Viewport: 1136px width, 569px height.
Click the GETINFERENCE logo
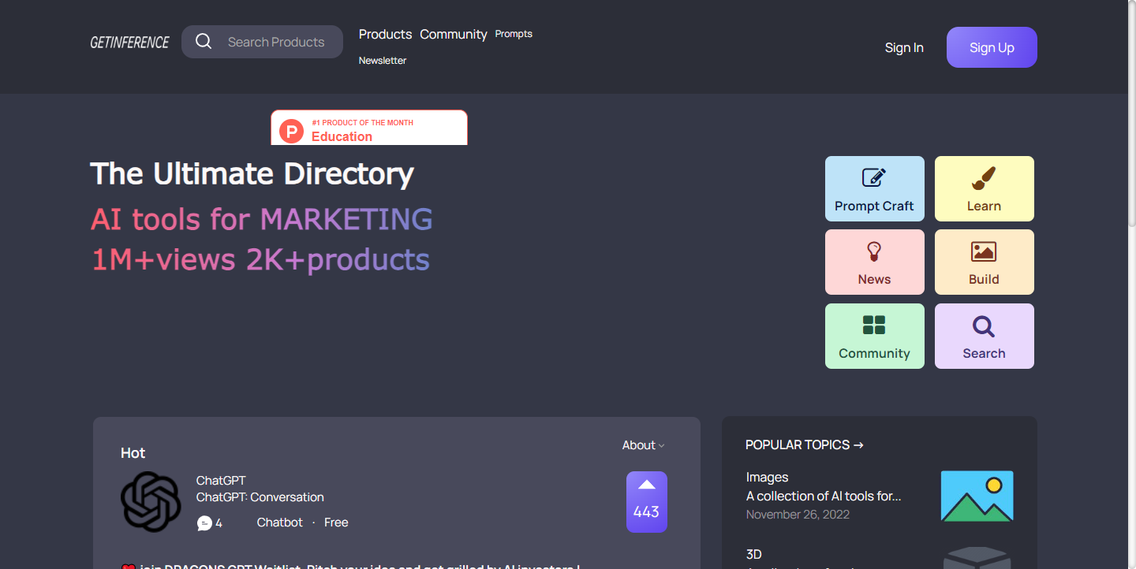[129, 43]
